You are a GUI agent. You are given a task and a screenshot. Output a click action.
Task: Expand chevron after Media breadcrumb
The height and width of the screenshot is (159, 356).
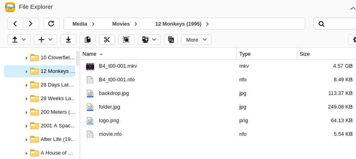(x=93, y=24)
